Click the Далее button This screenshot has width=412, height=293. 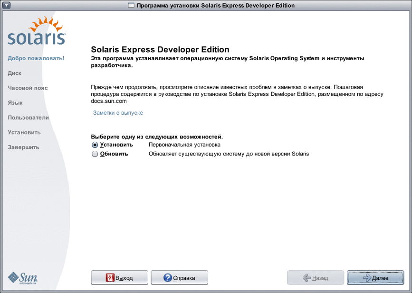pos(375,278)
